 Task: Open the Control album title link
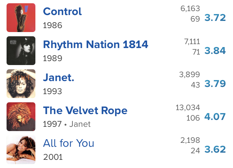62,11
